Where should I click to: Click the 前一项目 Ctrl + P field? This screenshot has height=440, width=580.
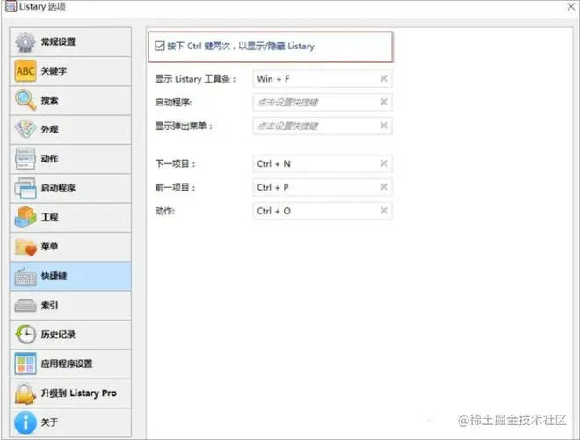point(323,187)
